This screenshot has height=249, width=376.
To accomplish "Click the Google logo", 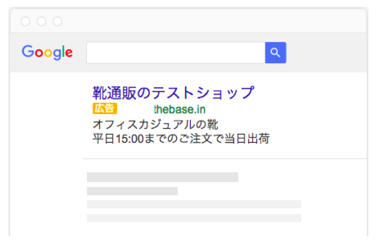I will 47,52.
